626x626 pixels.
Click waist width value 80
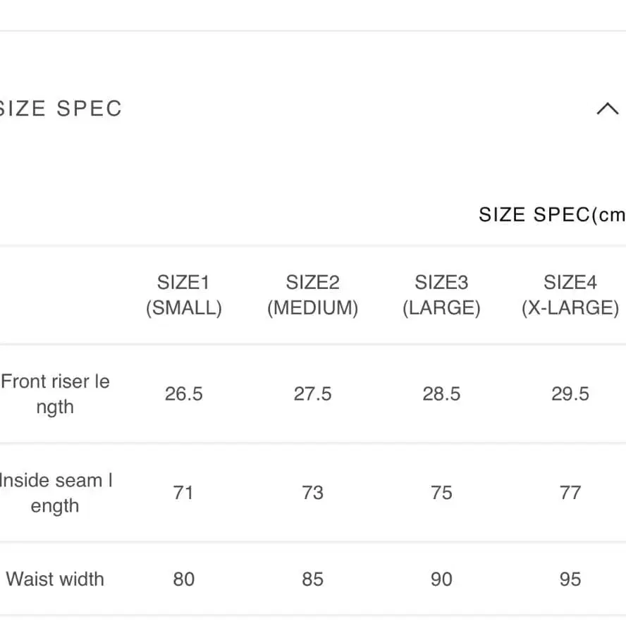[x=183, y=579]
